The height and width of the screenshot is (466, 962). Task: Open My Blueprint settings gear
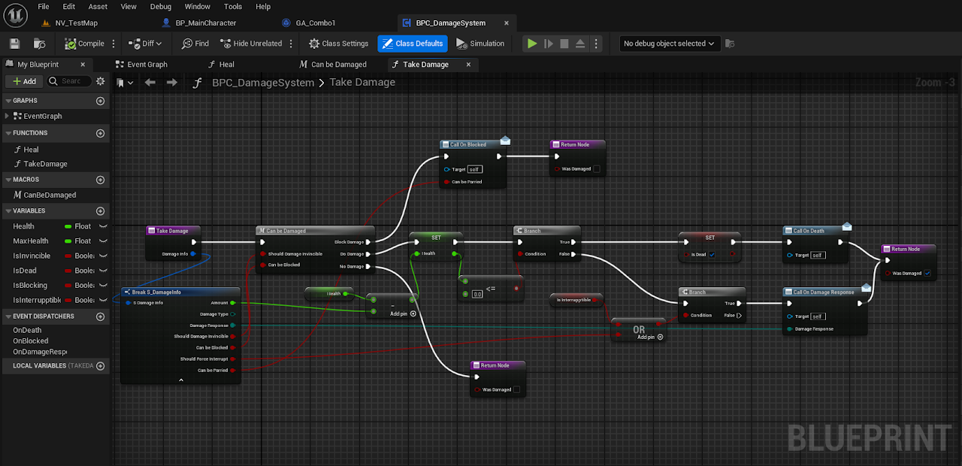(x=101, y=81)
